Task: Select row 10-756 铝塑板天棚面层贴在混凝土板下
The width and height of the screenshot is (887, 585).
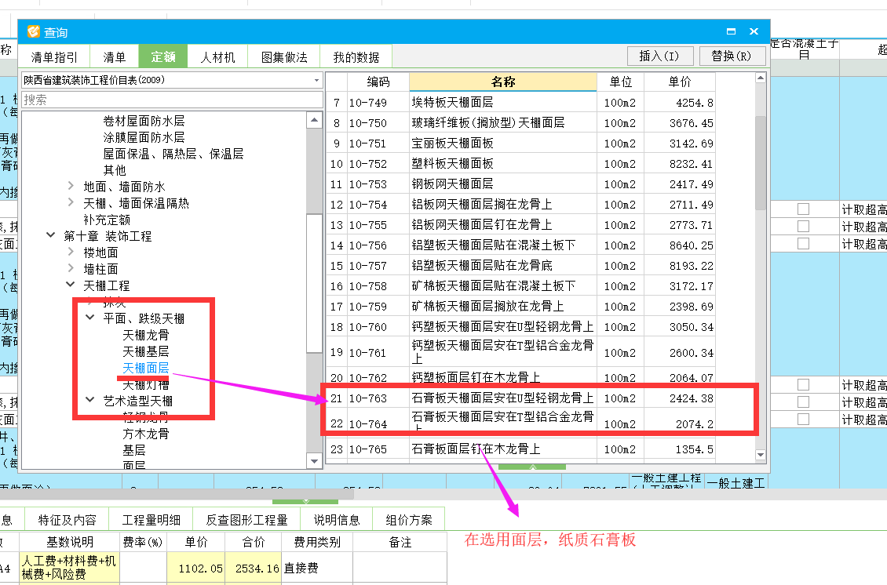Action: pos(520,245)
